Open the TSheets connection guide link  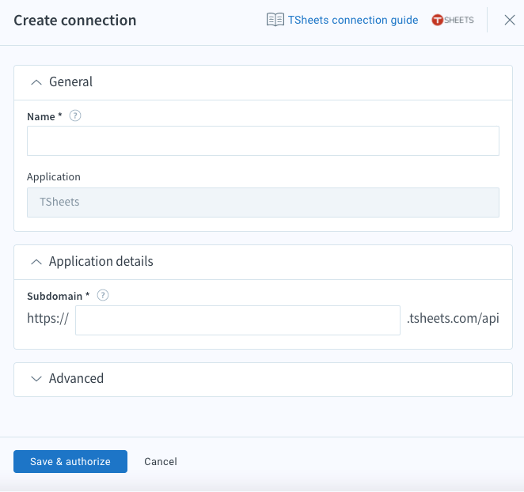[x=352, y=20]
